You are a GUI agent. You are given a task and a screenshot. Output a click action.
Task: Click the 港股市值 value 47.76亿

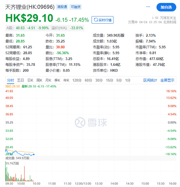coord(159,65)
